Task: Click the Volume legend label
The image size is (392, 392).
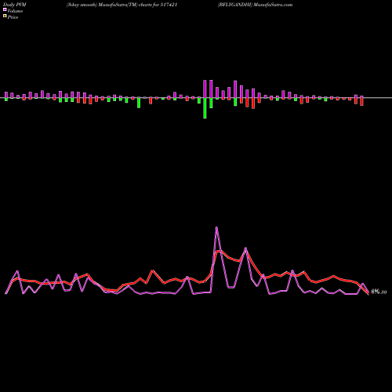Action: [x=15, y=11]
